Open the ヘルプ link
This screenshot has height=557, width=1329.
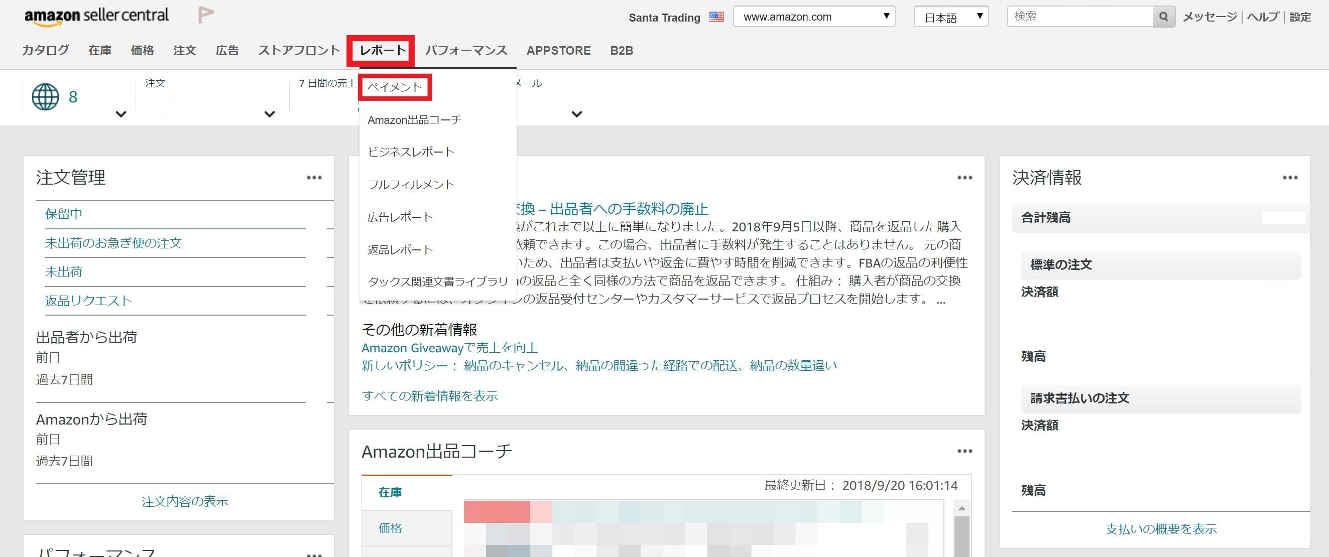(1262, 17)
